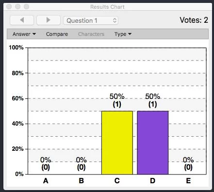Select the grayed Characters menu item
Image resolution: width=214 pixels, height=192 pixels.
click(91, 34)
